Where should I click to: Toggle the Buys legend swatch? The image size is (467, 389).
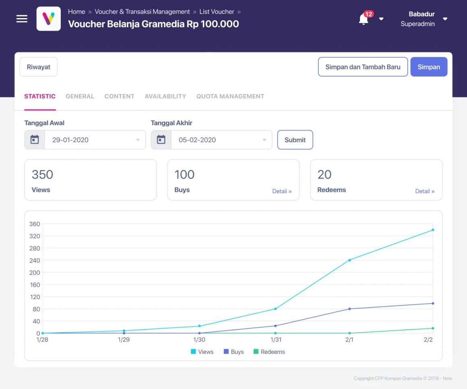[226, 352]
